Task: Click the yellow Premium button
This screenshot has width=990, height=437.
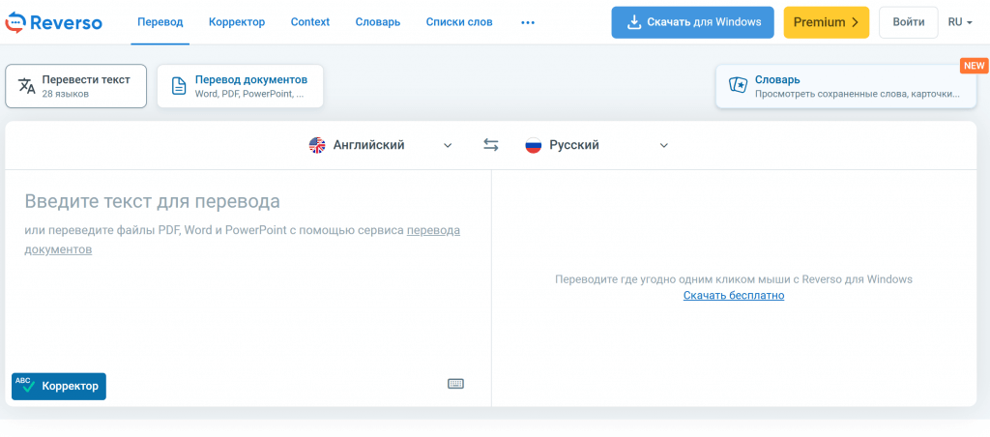Action: pyautogui.click(x=826, y=22)
